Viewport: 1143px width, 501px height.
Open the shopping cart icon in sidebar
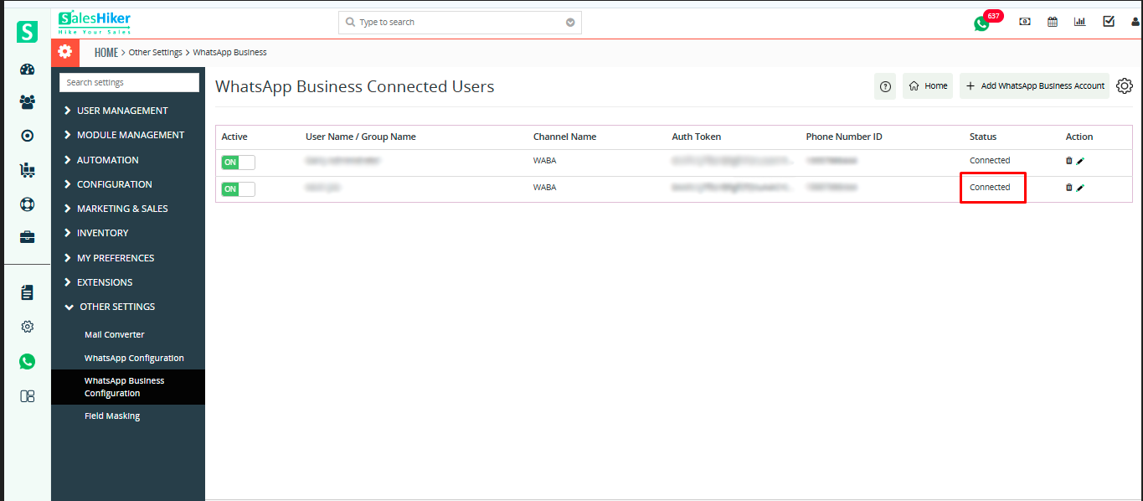[x=27, y=167]
